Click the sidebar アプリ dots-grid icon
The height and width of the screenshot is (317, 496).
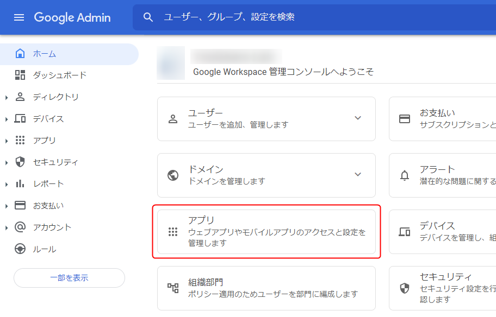pos(20,140)
